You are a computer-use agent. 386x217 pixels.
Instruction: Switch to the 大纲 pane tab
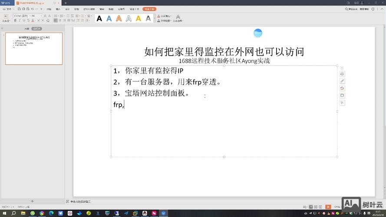tap(26, 29)
